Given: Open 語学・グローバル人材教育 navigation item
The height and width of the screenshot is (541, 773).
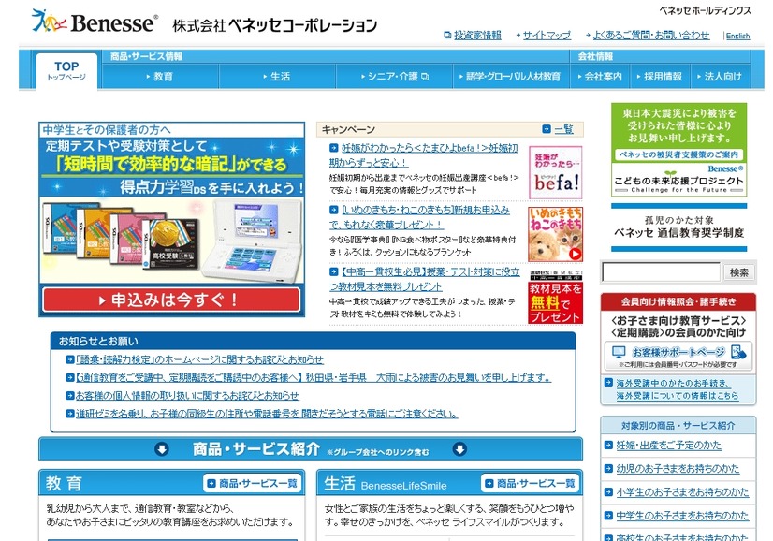Looking at the screenshot, I should pos(510,77).
